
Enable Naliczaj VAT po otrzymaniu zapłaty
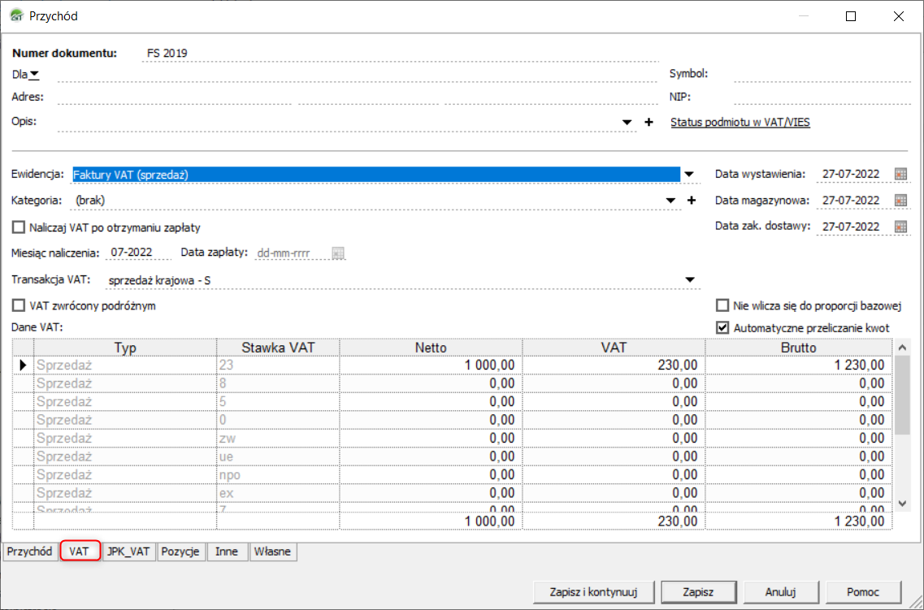click(19, 227)
